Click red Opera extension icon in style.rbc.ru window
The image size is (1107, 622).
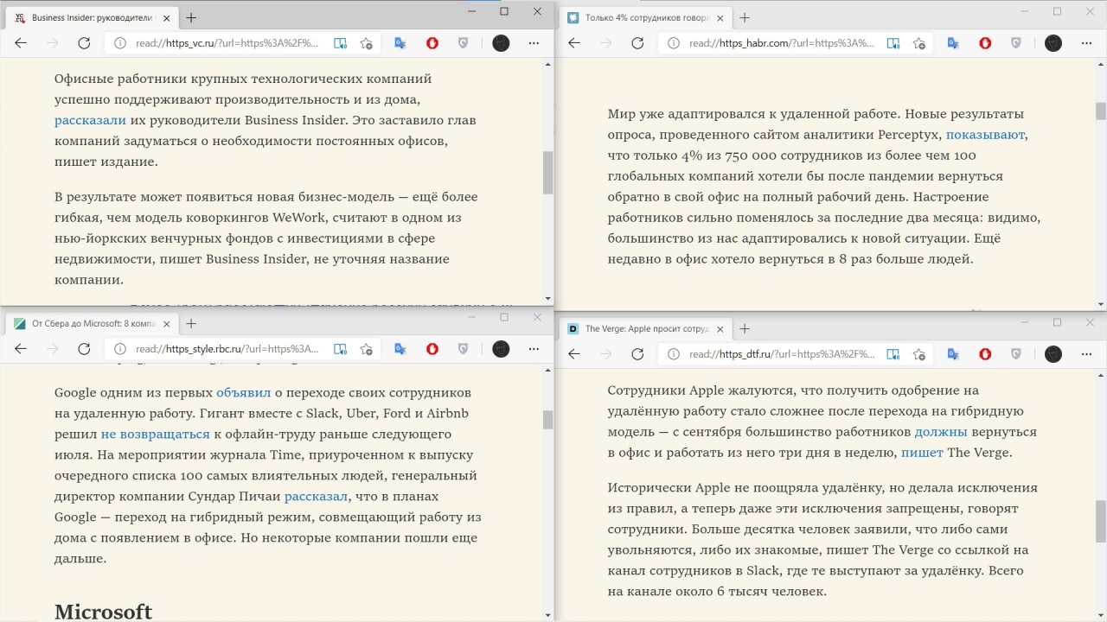pos(432,349)
